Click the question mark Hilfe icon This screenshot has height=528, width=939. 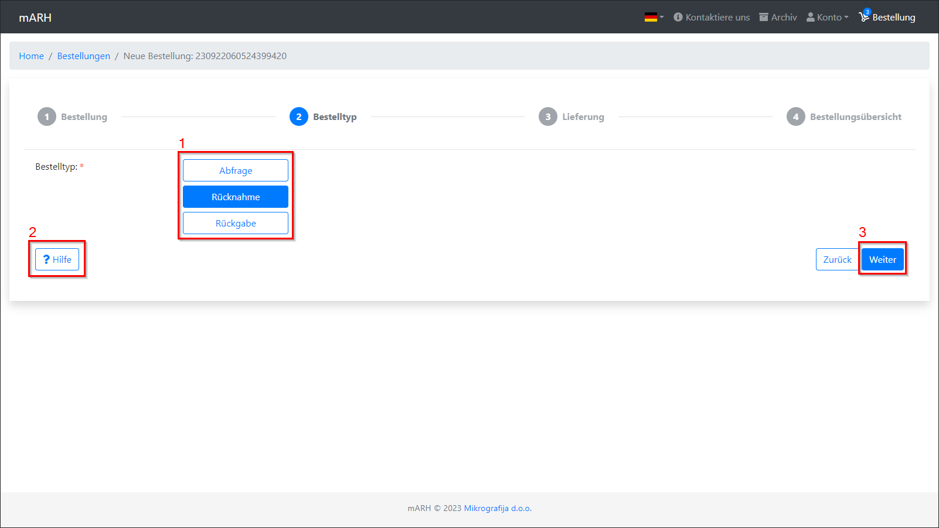(x=46, y=259)
